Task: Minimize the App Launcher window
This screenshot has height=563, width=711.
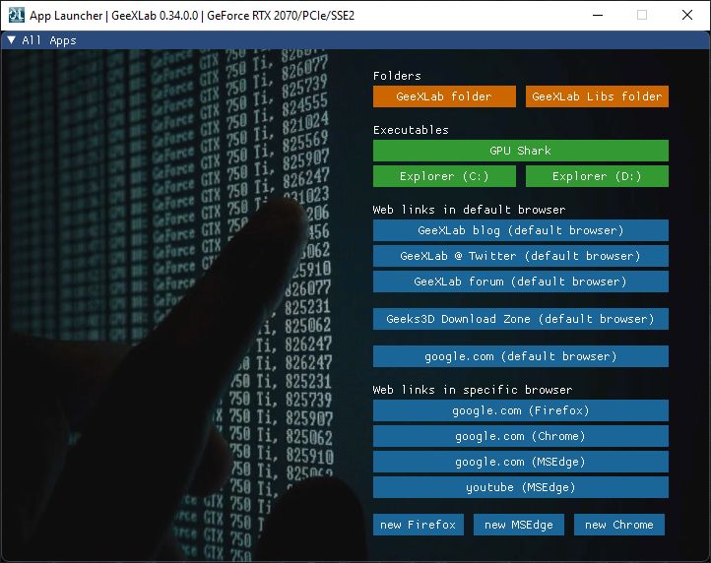Action: tap(598, 15)
